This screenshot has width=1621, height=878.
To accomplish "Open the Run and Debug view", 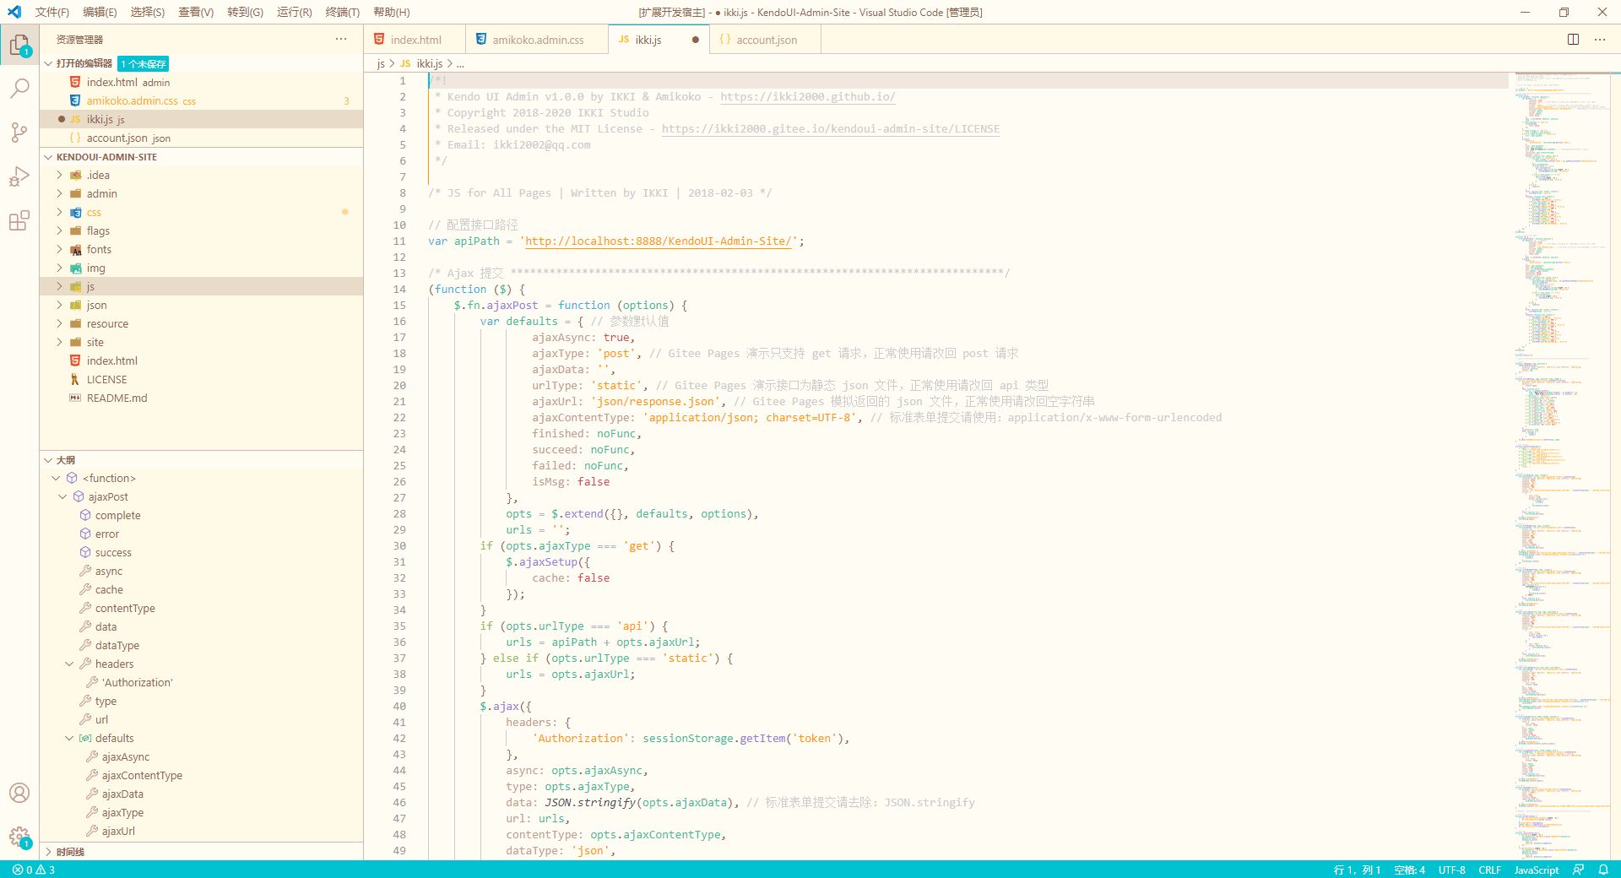I will 19,176.
